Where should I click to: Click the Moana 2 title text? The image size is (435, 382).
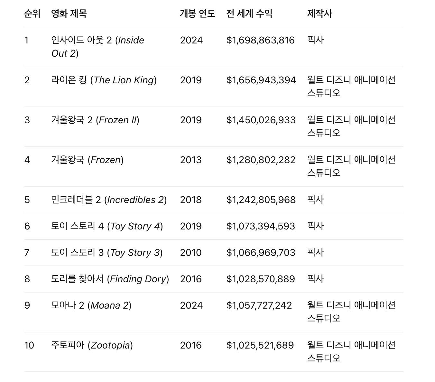91,305
